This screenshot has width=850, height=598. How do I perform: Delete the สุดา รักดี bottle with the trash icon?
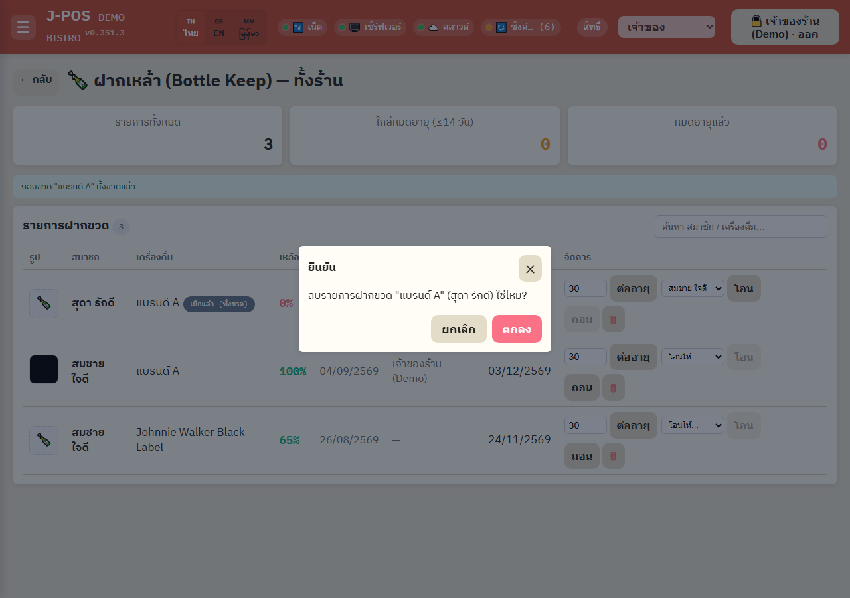[x=614, y=319]
